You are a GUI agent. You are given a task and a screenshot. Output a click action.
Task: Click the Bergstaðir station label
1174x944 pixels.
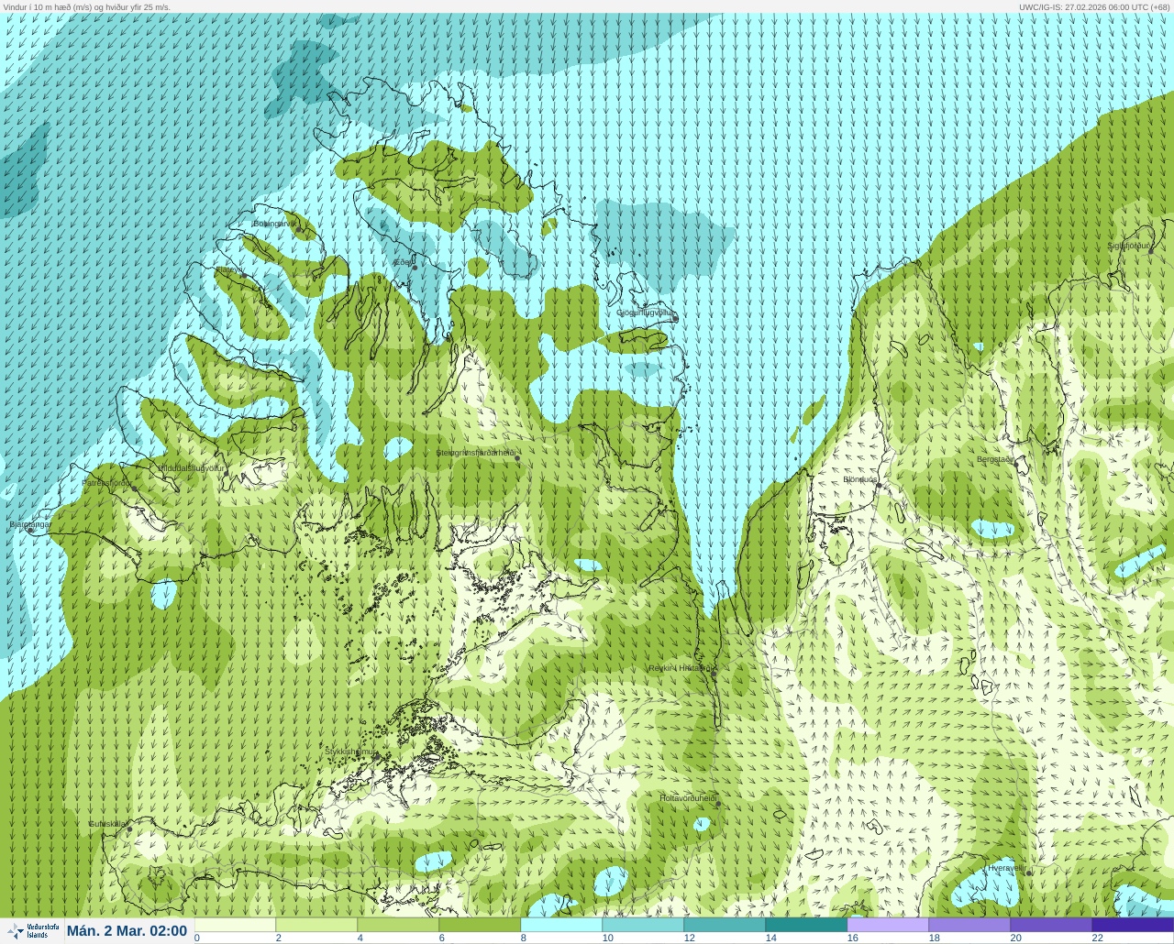click(995, 459)
